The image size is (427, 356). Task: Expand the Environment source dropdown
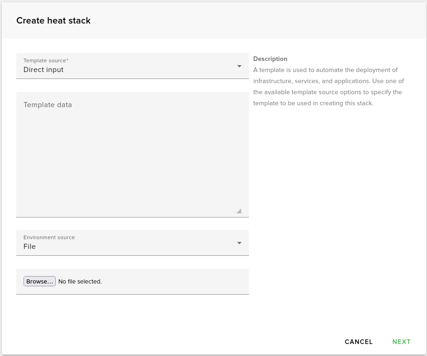coord(132,242)
